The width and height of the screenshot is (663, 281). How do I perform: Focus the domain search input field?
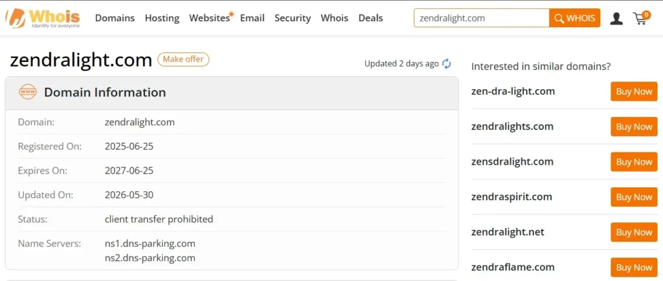[482, 18]
